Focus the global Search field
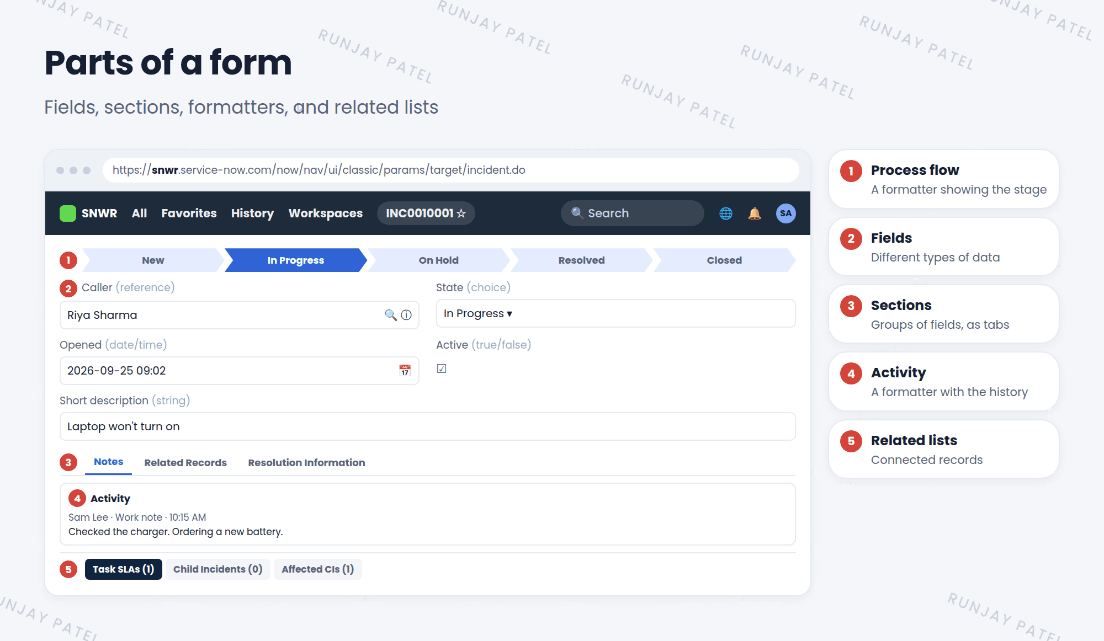Image resolution: width=1104 pixels, height=641 pixels. tap(632, 213)
